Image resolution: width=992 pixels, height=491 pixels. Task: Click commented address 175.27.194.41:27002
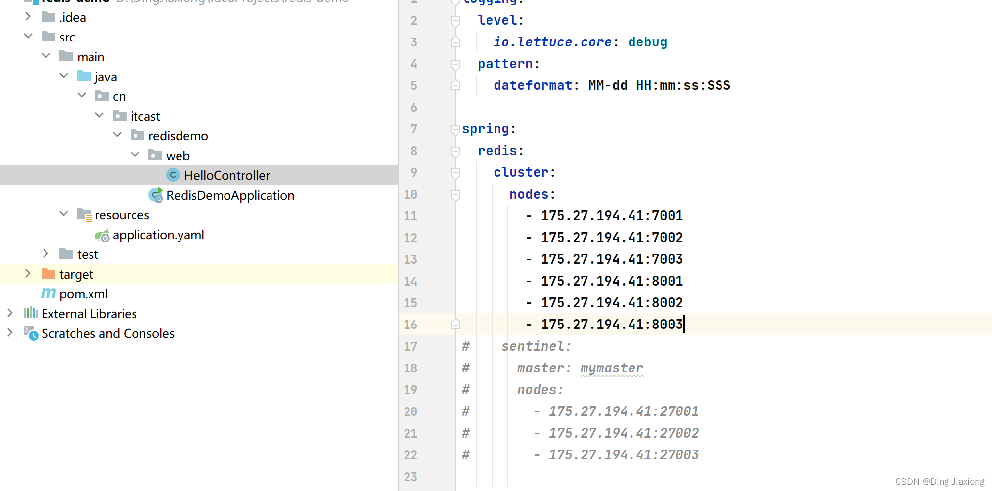624,433
